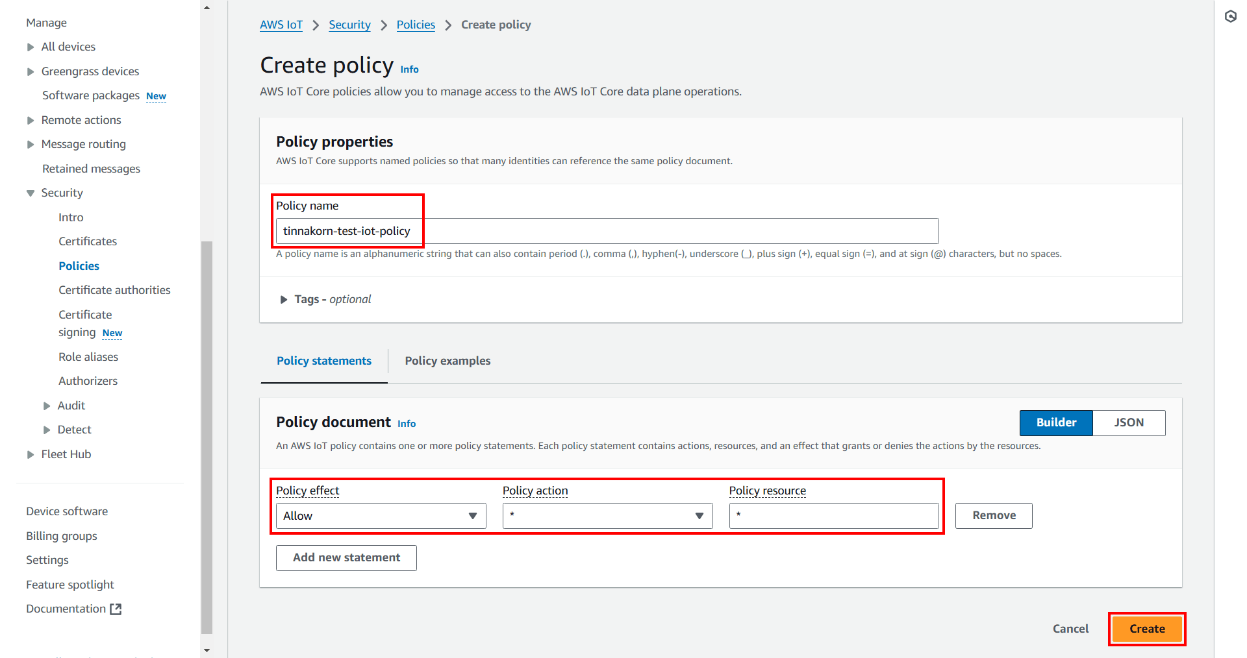This screenshot has width=1247, height=658.
Task: Expand the Audit submenu
Action: click(47, 406)
